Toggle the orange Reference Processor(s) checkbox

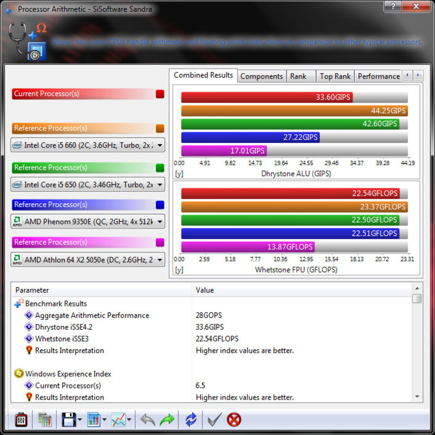160,128
